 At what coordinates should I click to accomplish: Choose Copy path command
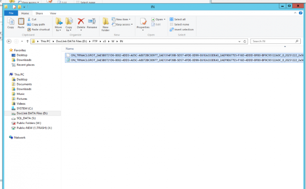(36, 25)
